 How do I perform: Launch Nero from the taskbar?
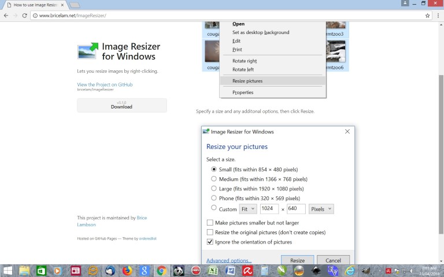pyautogui.click(x=196, y=271)
